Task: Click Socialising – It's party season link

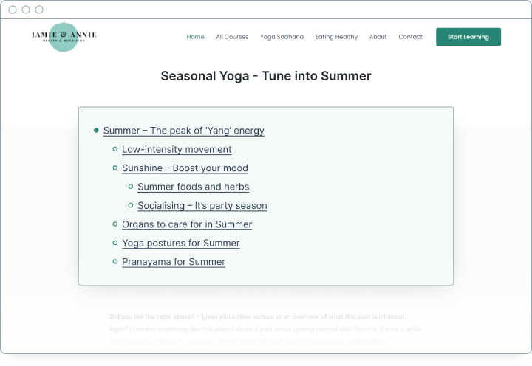Action: pos(202,206)
